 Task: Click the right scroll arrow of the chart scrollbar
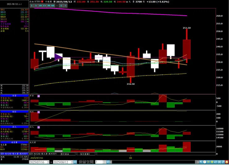point(198,162)
